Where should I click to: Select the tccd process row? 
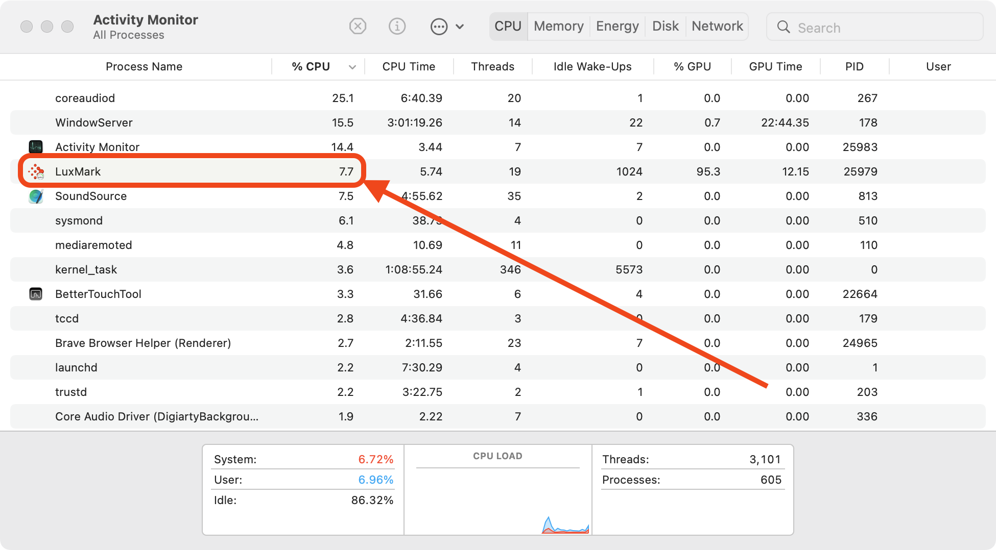[x=498, y=318]
